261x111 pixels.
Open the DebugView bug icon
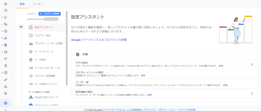[x=6, y=93]
